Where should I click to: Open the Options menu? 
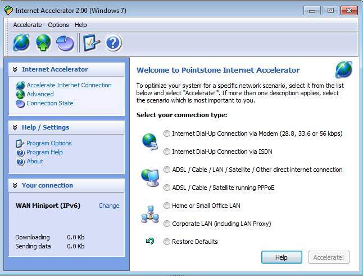(x=58, y=25)
